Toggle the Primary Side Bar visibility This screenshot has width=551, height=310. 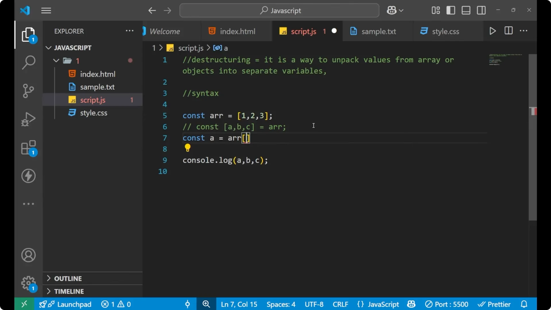click(x=451, y=10)
